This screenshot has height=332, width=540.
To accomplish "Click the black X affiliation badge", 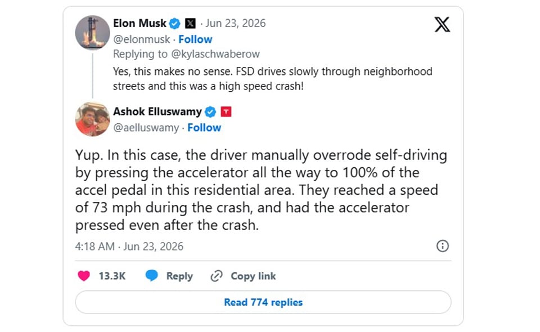I will tap(191, 24).
